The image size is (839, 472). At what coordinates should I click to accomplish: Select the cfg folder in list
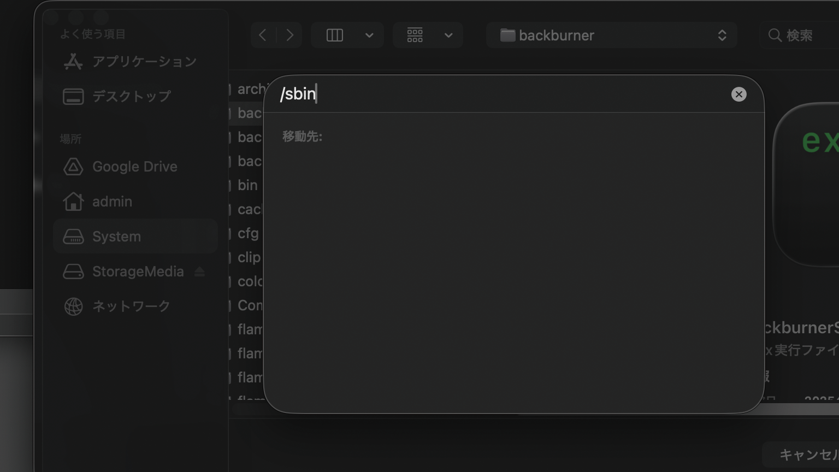[248, 233]
